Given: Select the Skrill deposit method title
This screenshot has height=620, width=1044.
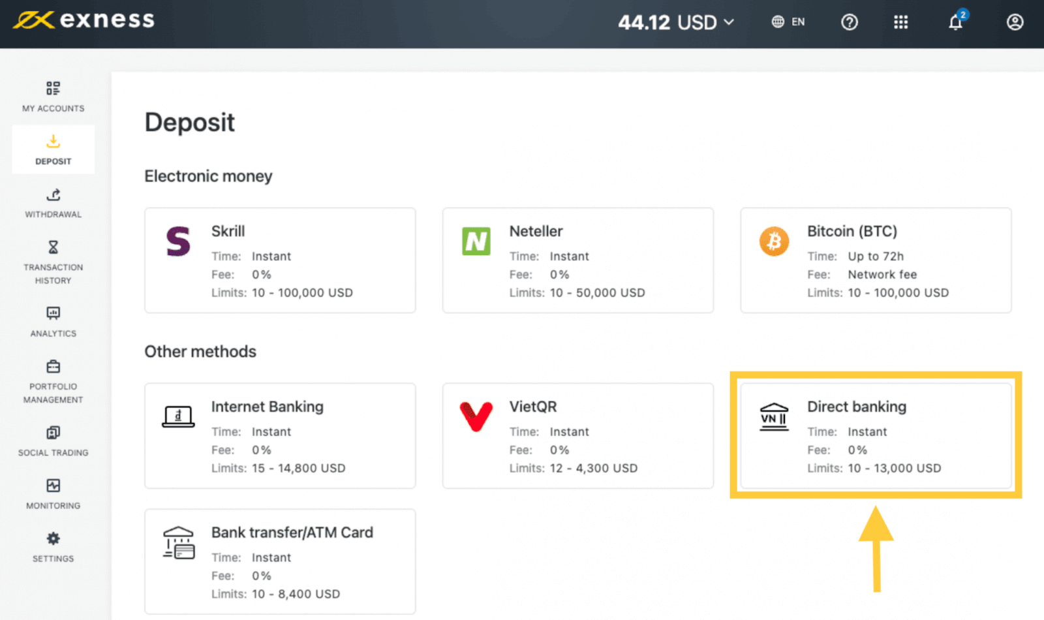Looking at the screenshot, I should (x=228, y=231).
